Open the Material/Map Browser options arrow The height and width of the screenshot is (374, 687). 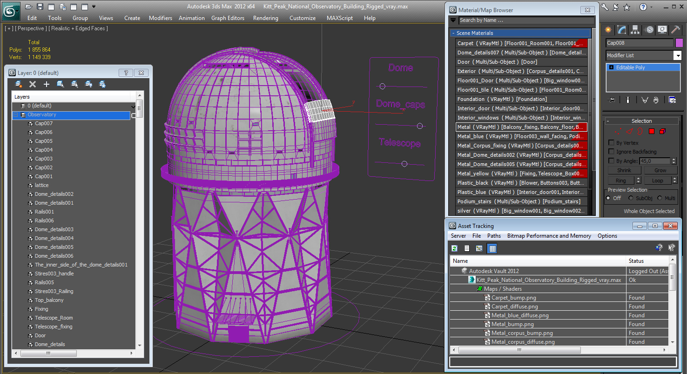(x=453, y=20)
